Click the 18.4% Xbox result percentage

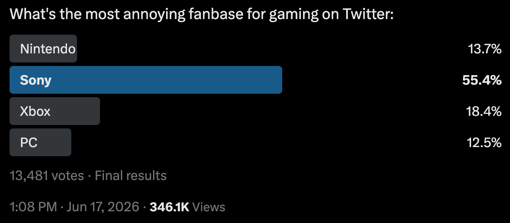tap(483, 111)
